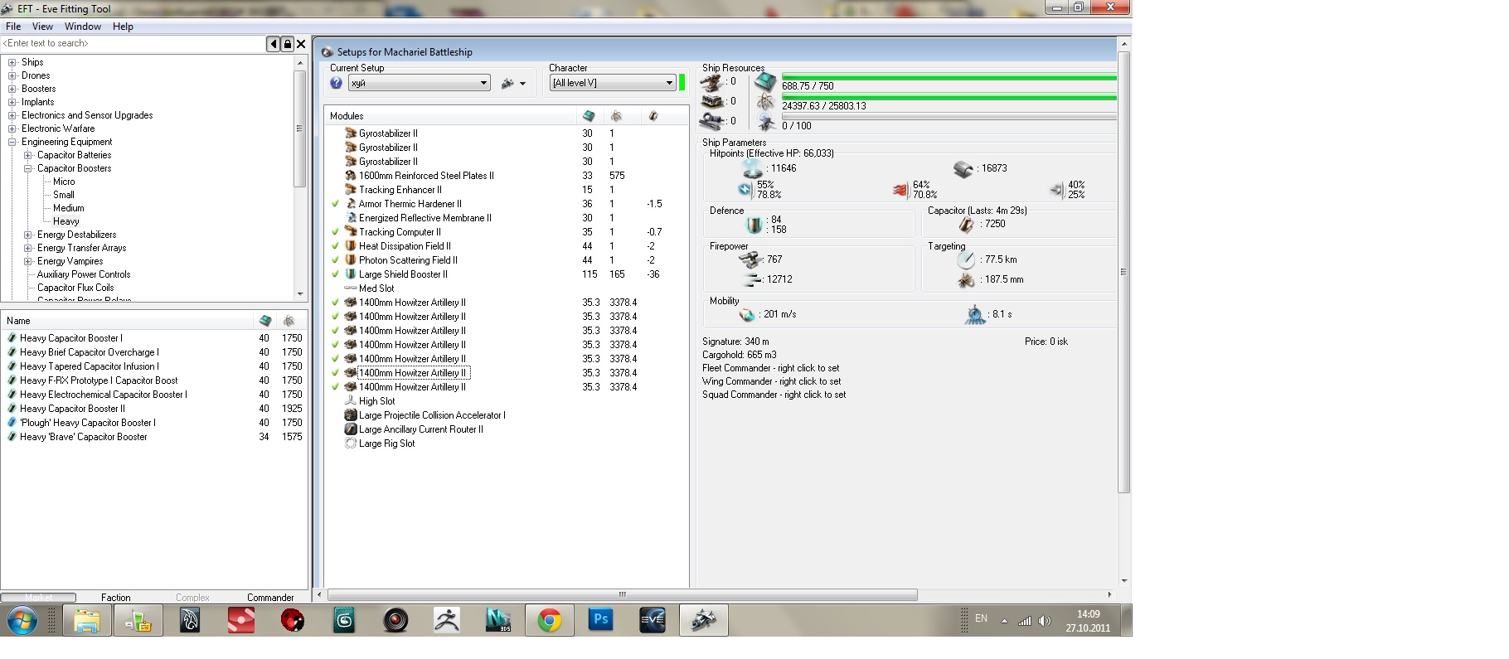1509x659 pixels.
Task: Click the CPU chip icon in Ship Resources
Action: 765,82
